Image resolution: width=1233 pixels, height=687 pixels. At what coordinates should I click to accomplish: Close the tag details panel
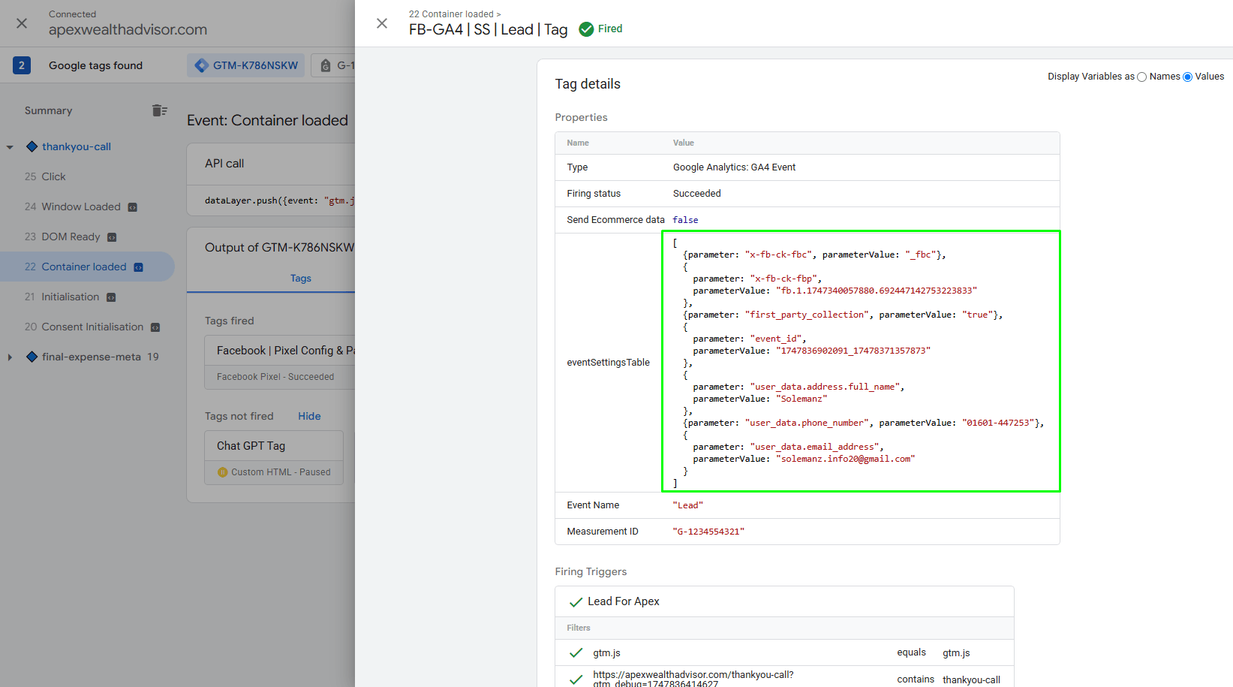[382, 23]
